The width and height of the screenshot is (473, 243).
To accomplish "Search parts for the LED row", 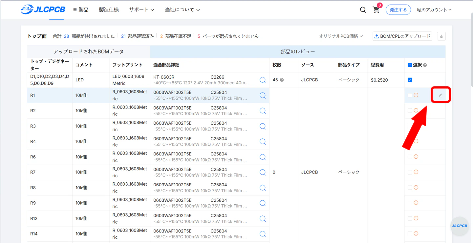I will [263, 80].
